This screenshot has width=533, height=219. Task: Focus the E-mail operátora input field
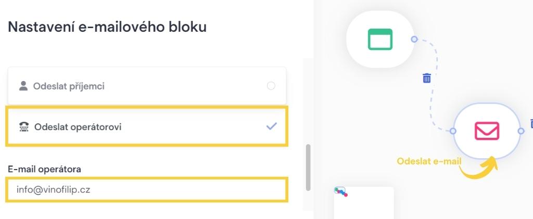(x=147, y=190)
